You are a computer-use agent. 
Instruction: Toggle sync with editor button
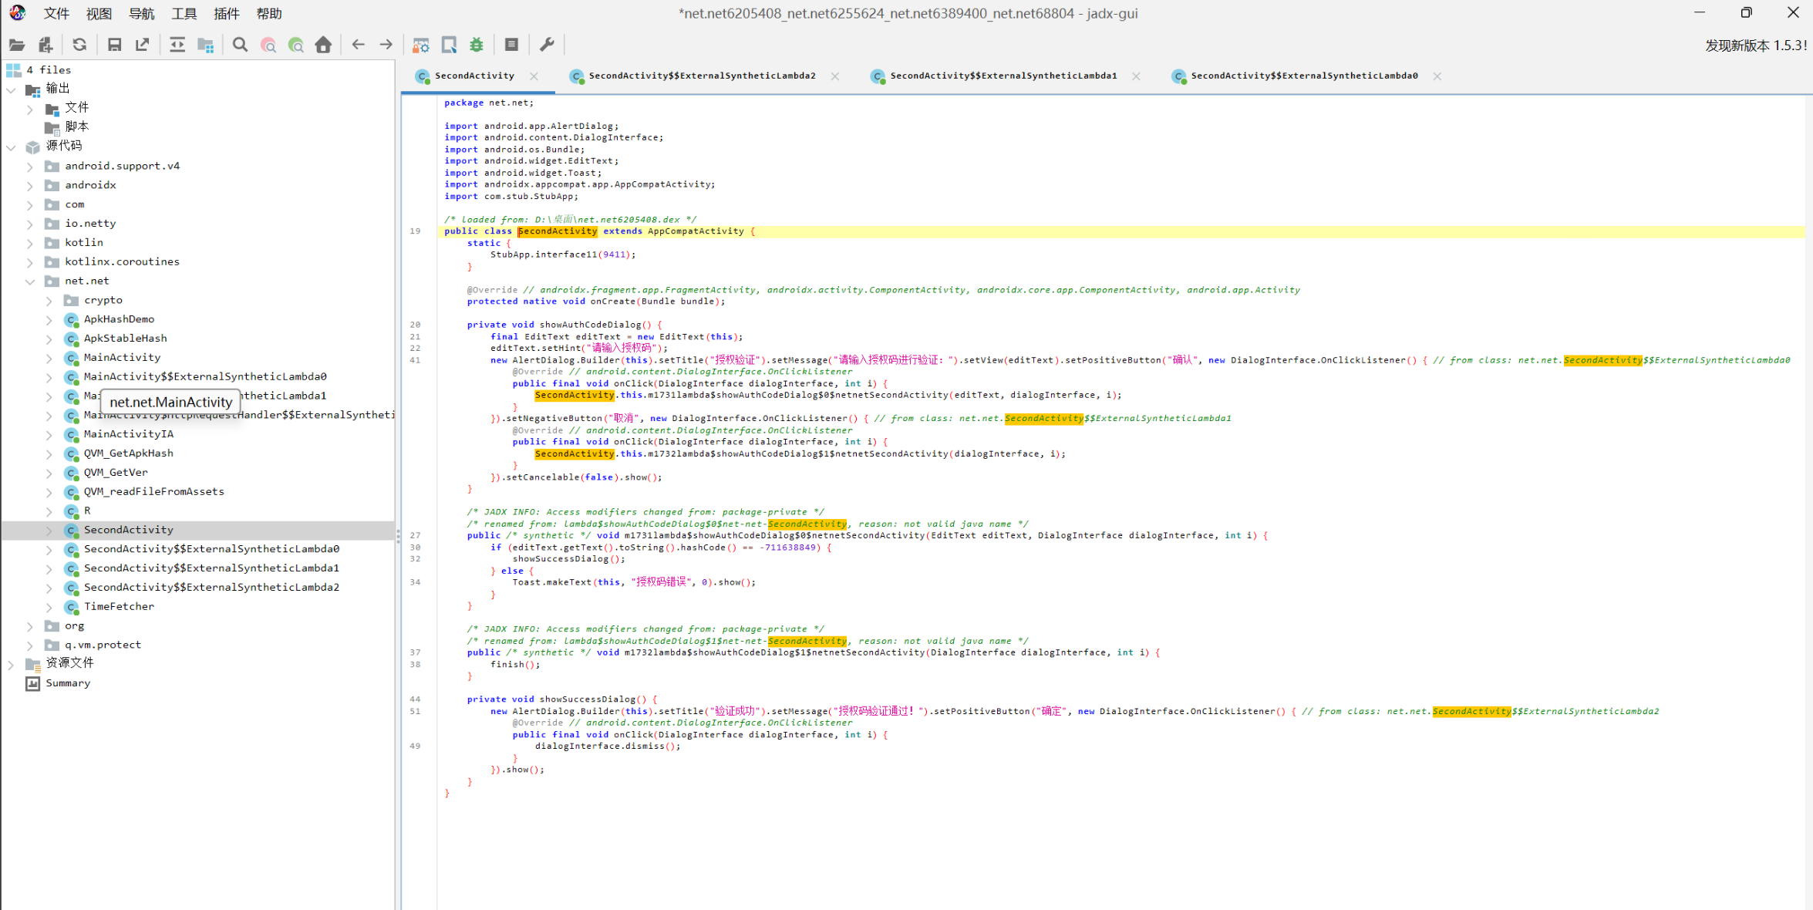pos(177,45)
